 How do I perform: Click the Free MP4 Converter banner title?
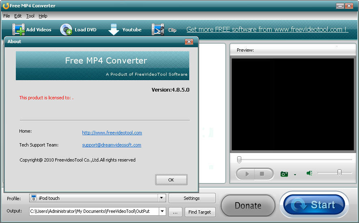[x=106, y=60]
